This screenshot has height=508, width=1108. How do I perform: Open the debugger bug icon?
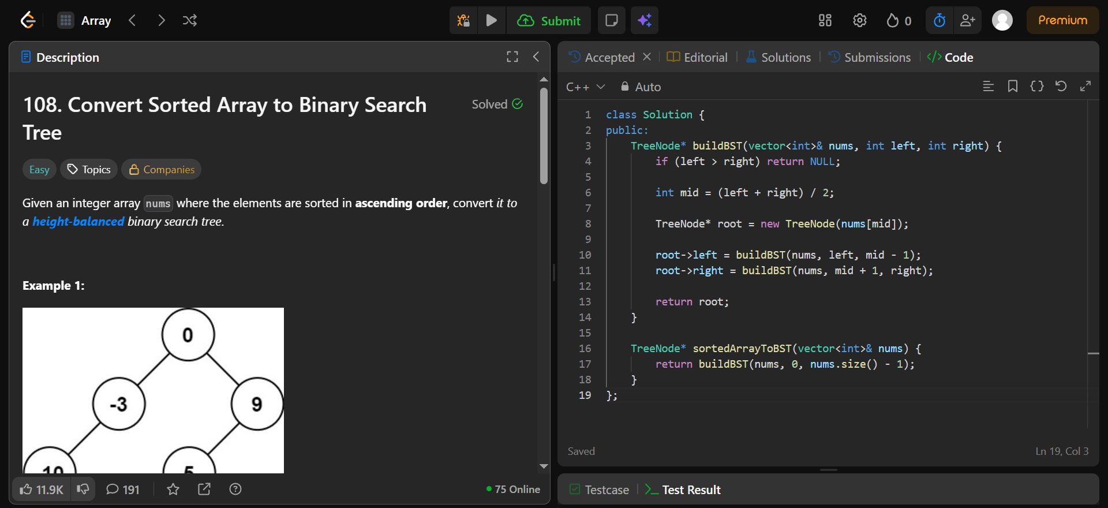(463, 21)
